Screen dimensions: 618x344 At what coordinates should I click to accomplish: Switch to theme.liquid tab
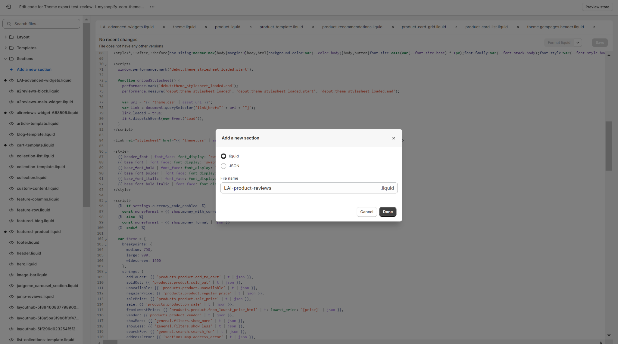[184, 27]
